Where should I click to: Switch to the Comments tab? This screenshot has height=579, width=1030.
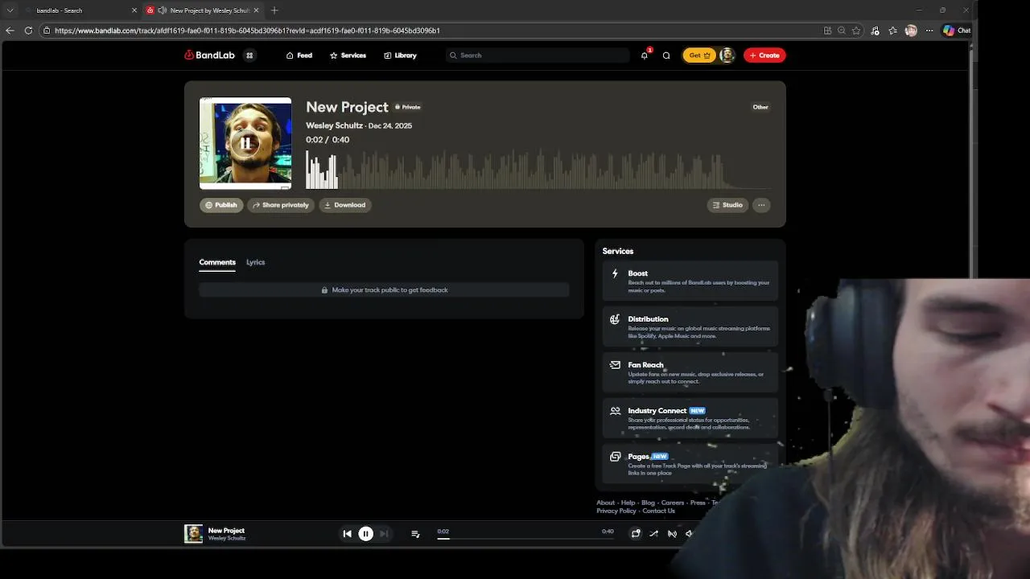point(217,262)
